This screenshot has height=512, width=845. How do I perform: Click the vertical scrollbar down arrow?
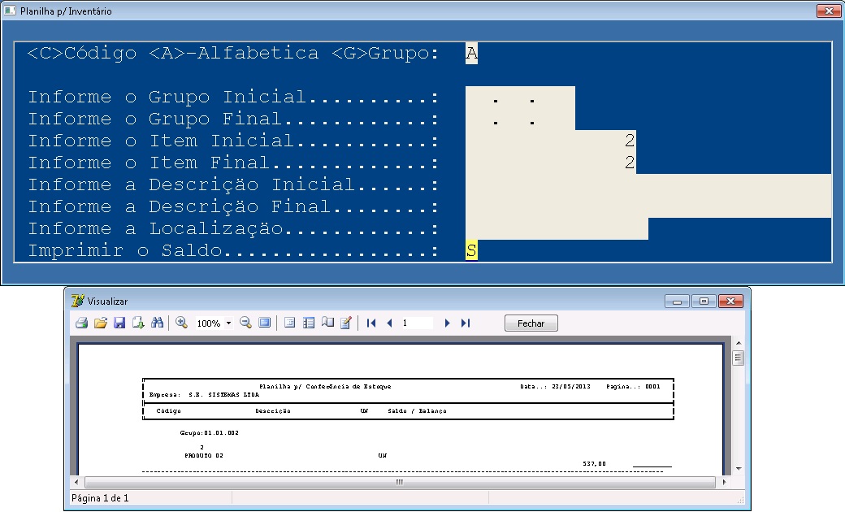[x=739, y=469]
